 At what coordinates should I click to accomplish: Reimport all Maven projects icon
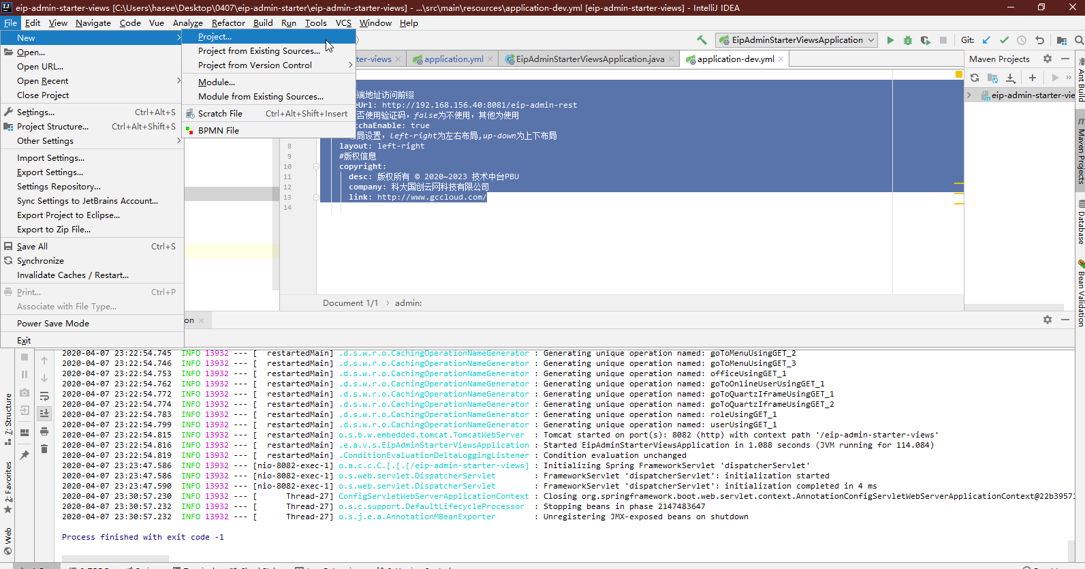click(975, 78)
